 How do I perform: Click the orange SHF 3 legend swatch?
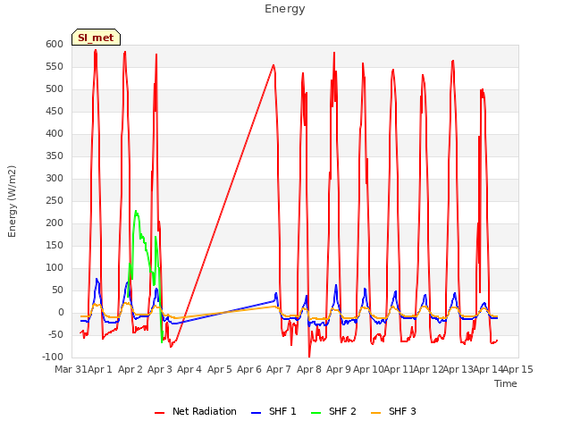point(375,413)
